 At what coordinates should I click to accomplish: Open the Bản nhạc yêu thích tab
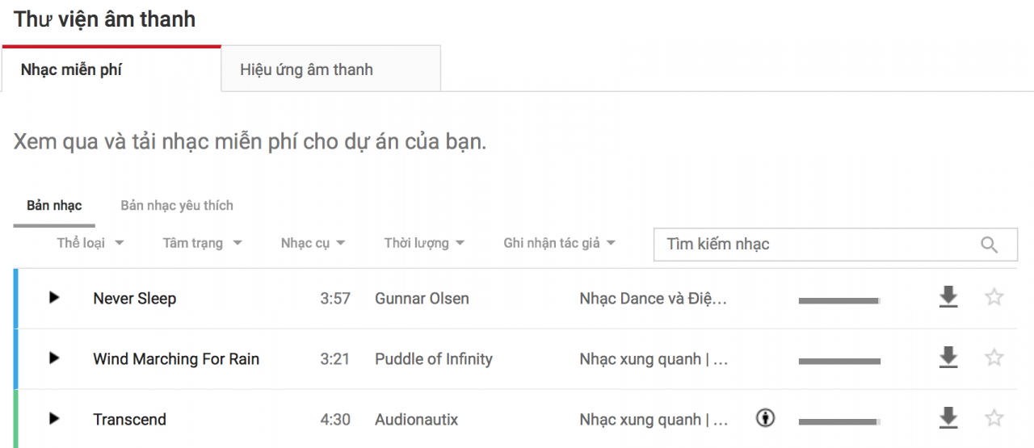click(177, 206)
